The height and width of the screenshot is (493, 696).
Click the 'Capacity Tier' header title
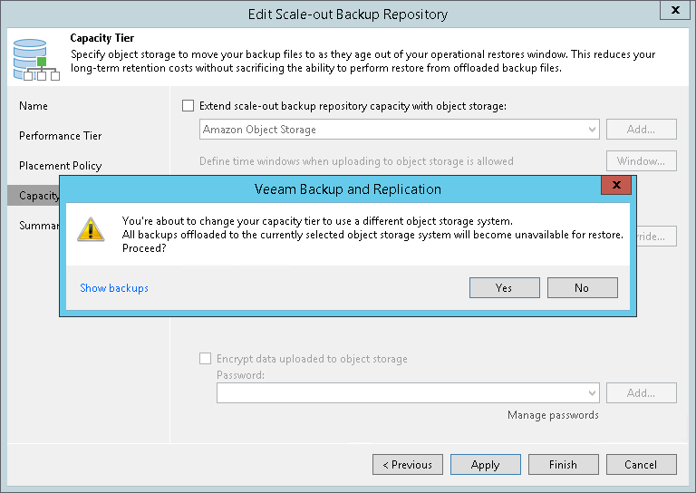click(102, 38)
